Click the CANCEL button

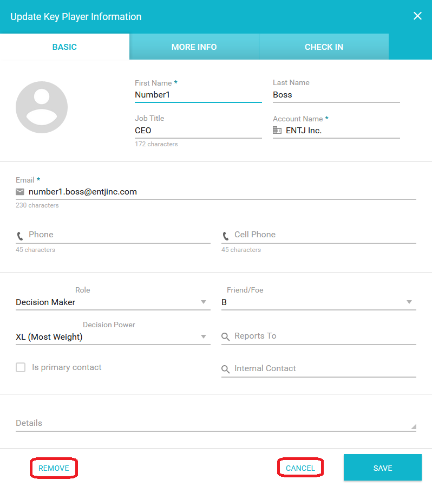[x=300, y=468]
